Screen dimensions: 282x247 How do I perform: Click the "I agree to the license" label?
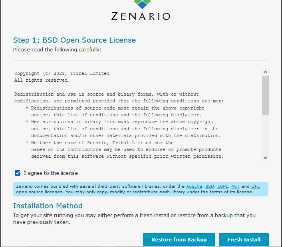pyautogui.click(x=51, y=173)
